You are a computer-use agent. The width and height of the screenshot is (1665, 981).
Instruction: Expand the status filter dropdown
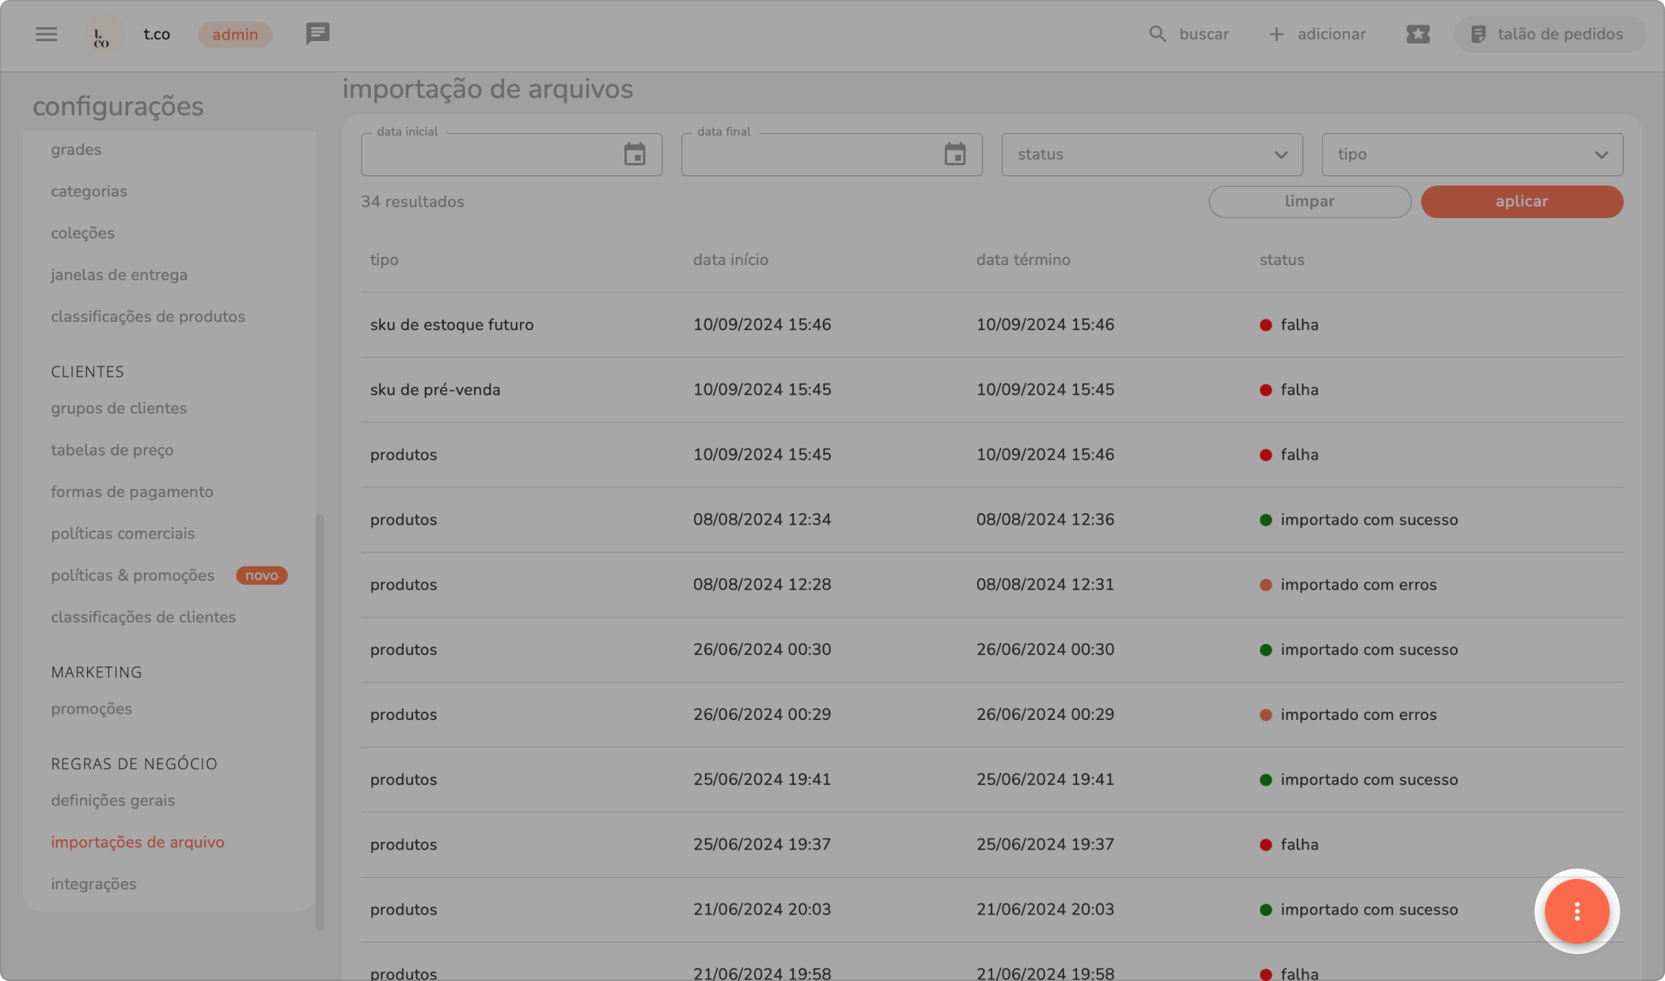[1151, 154]
